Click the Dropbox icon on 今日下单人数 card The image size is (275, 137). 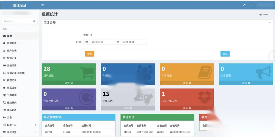point(205,97)
